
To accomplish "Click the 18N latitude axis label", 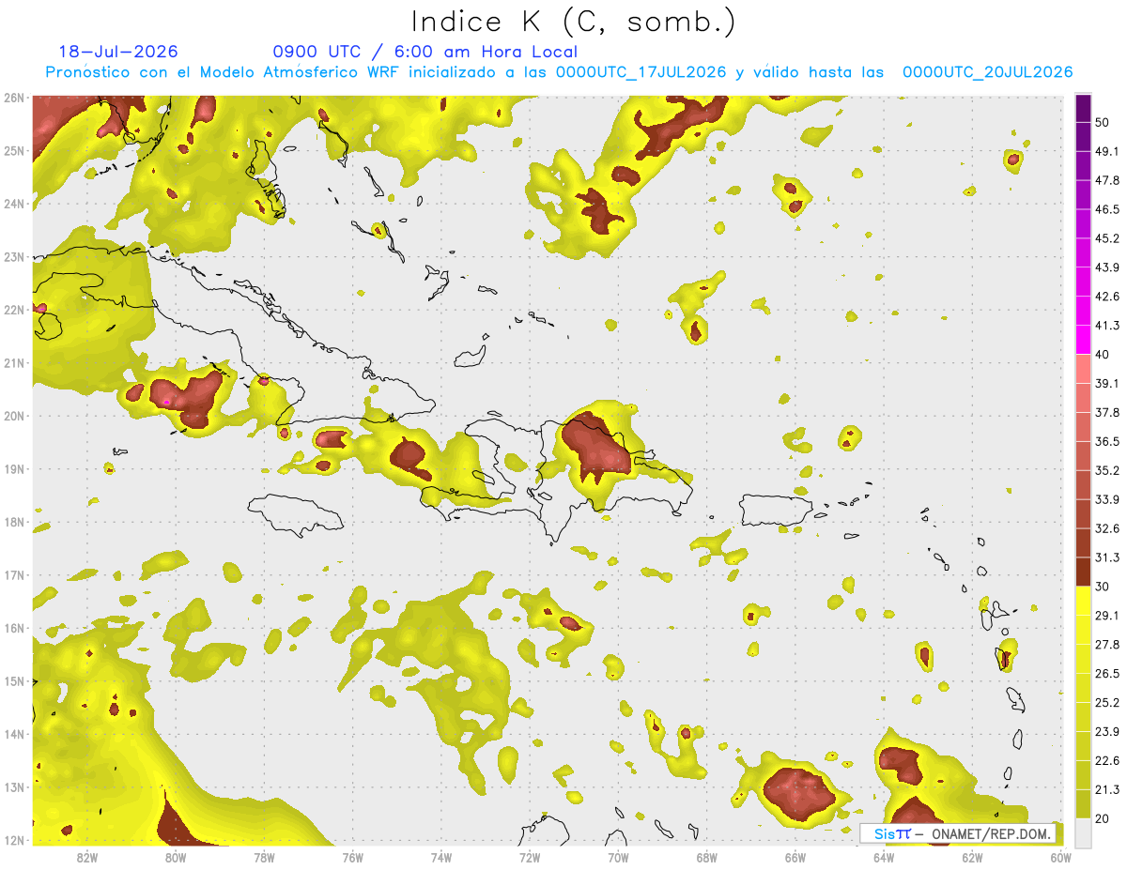I will [x=13, y=522].
